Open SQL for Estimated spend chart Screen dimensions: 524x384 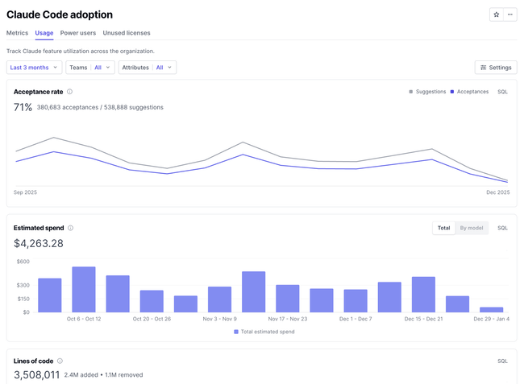pos(502,228)
